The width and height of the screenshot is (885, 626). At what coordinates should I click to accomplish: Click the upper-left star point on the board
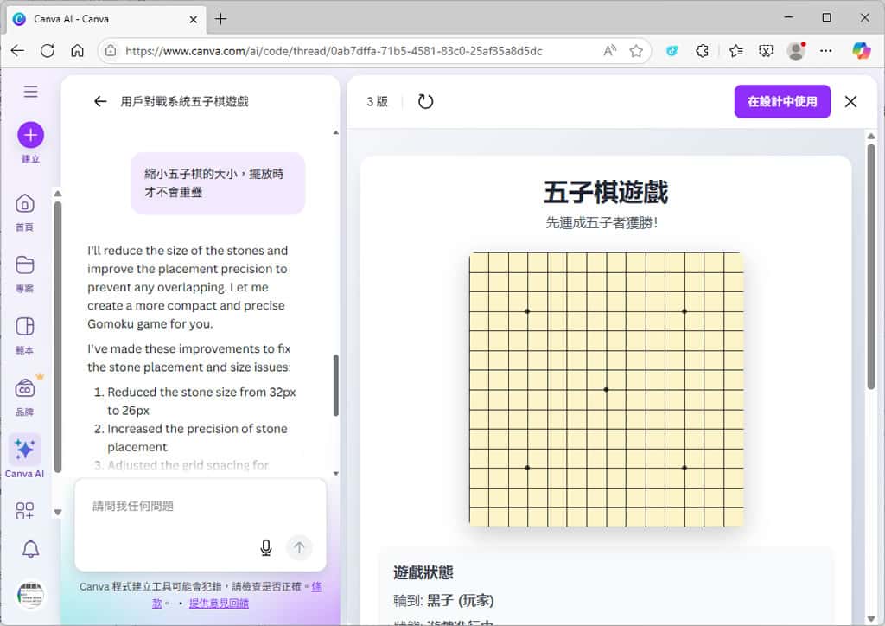tap(528, 311)
